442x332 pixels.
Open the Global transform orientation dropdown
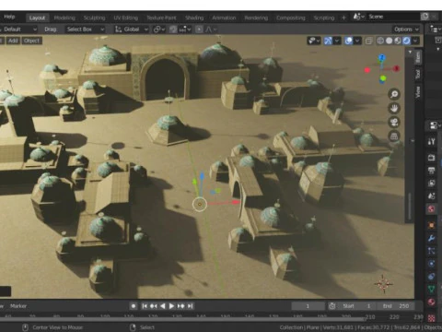coord(132,30)
